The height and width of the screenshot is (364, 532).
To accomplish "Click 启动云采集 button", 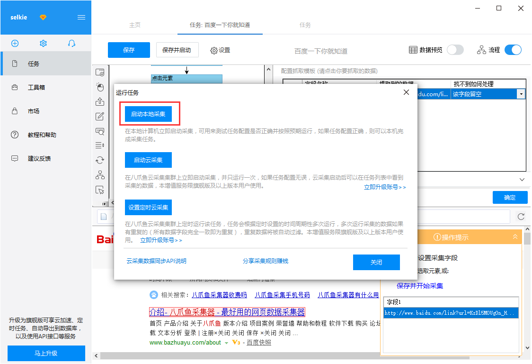I will 148,160.
